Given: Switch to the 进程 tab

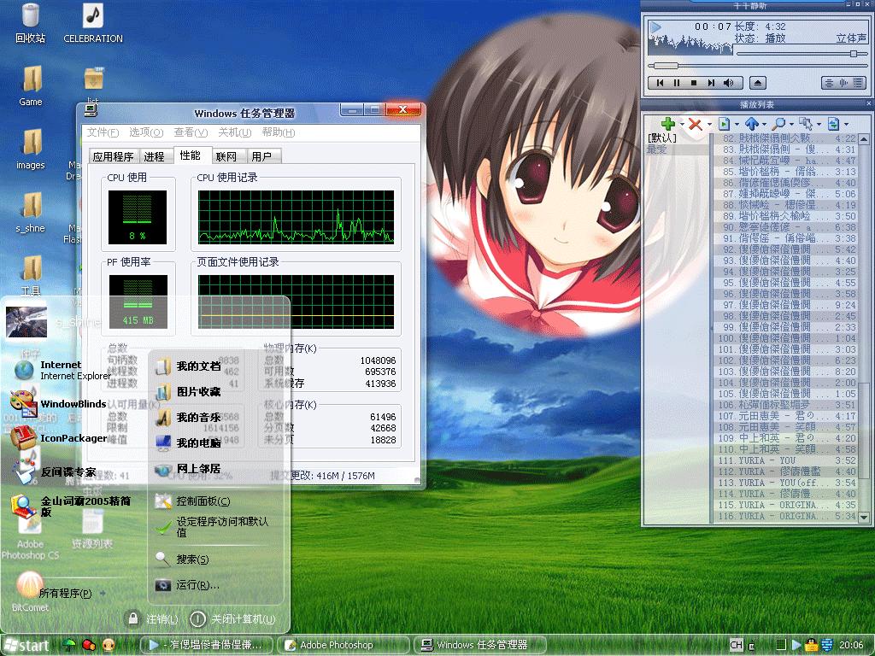Looking at the screenshot, I should click(x=154, y=157).
